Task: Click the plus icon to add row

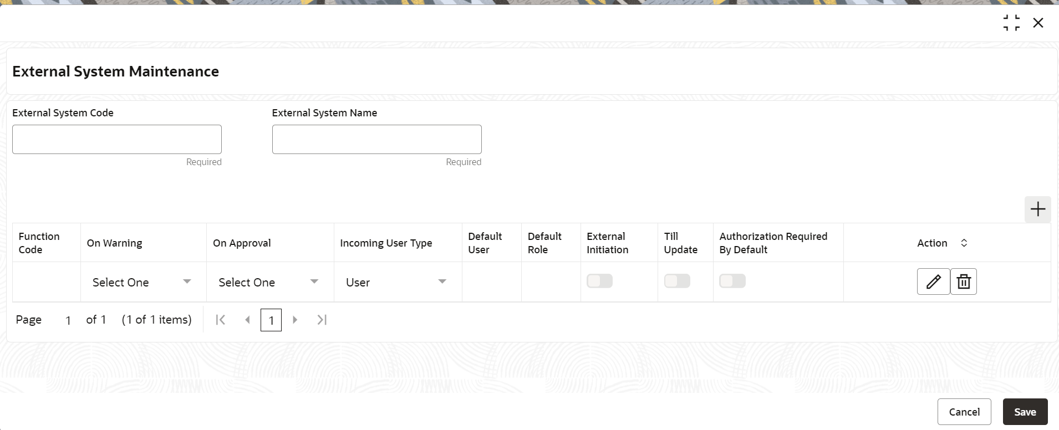Action: click(x=1037, y=209)
